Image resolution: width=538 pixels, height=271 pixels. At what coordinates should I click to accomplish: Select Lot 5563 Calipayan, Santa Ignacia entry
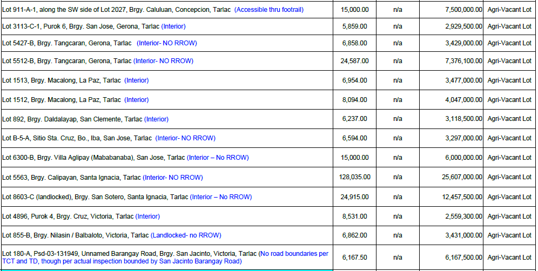click(x=72, y=177)
